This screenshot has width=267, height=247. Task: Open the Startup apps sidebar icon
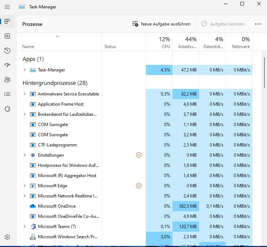7,65
